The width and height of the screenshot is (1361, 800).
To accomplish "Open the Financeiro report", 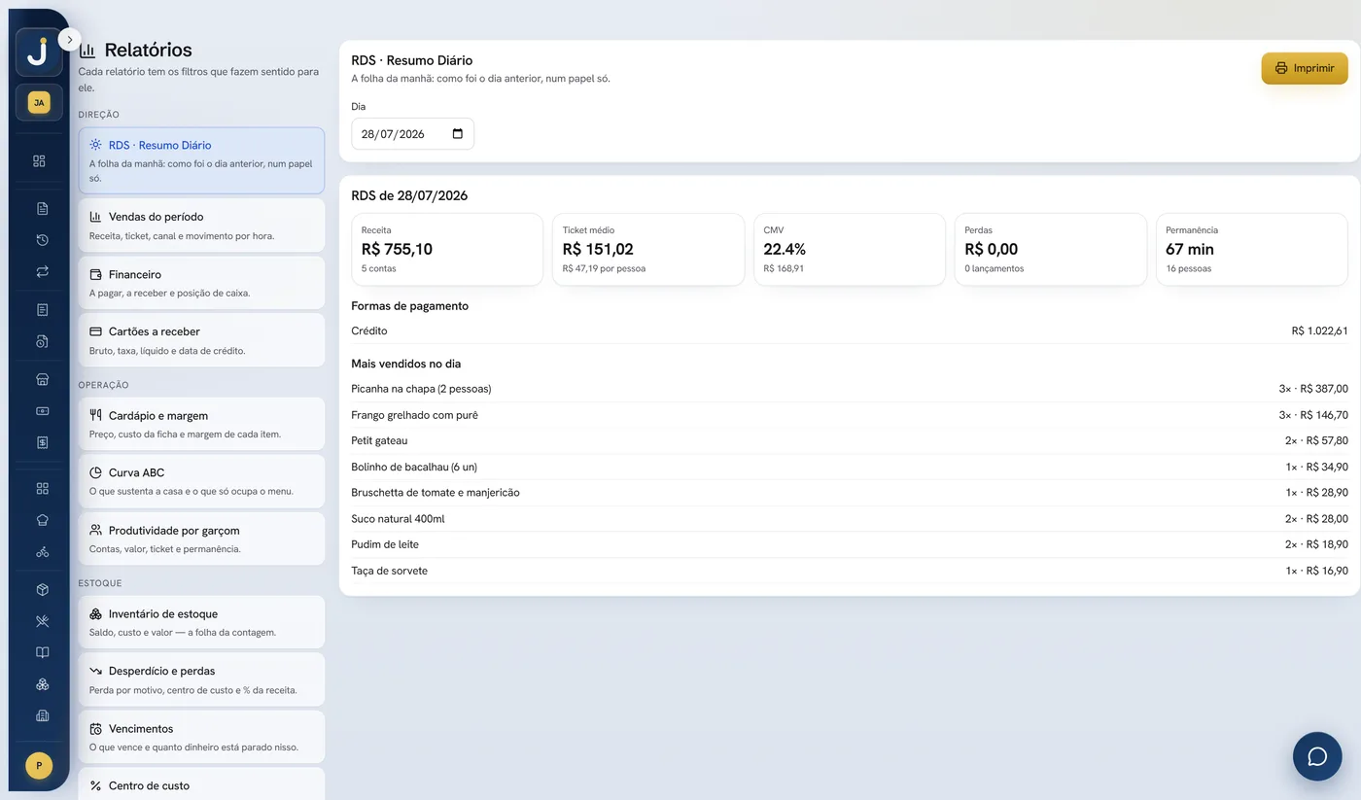I will coord(201,283).
